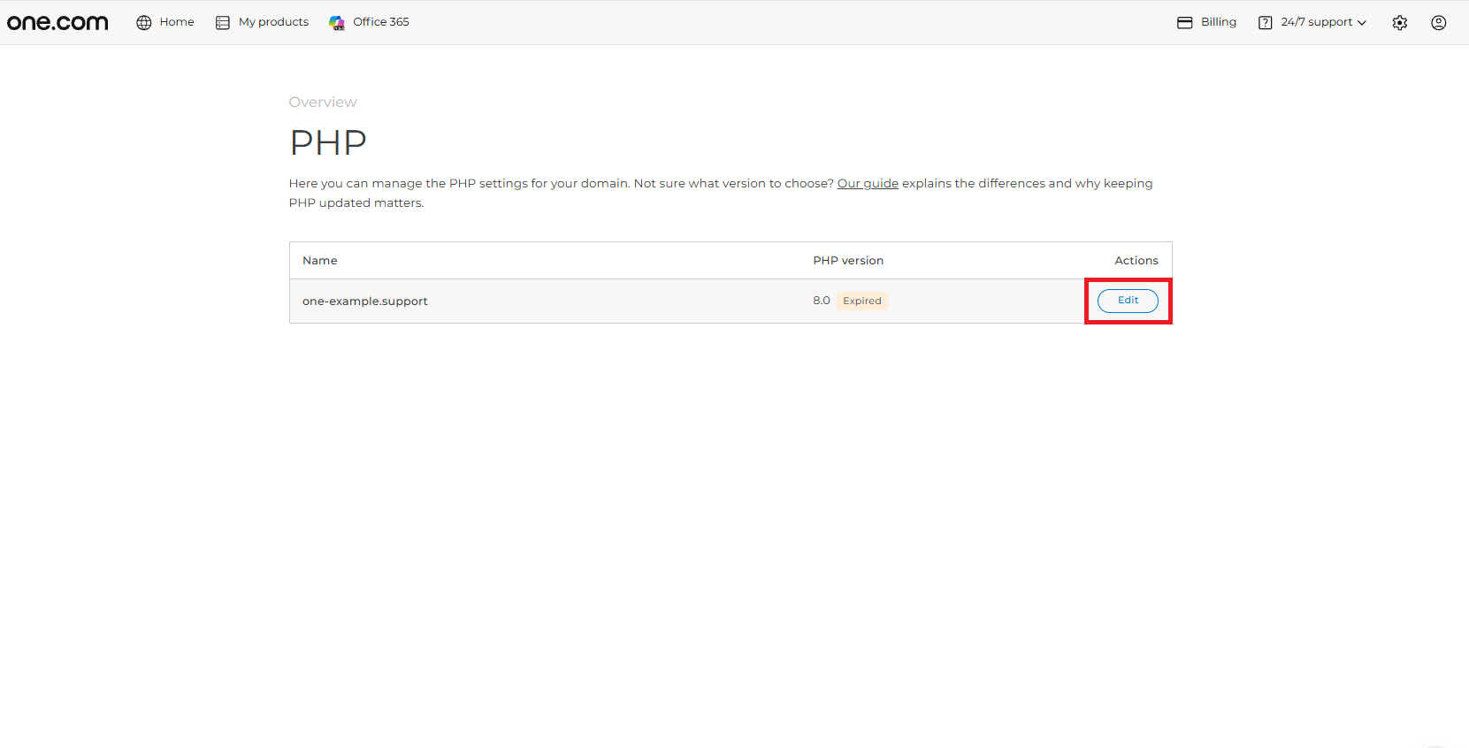The width and height of the screenshot is (1469, 748).
Task: Open the 24/7 support menu label
Action: click(x=1317, y=22)
